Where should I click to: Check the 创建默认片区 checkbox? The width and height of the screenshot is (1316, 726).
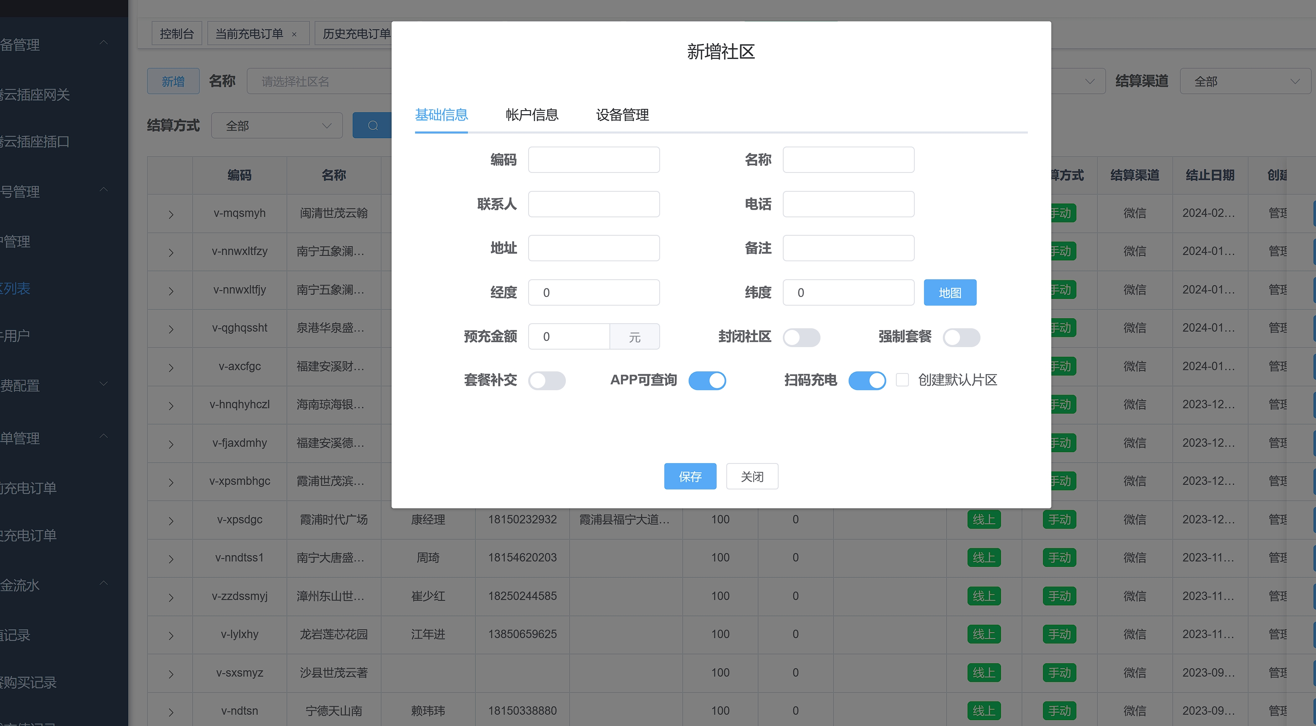(x=902, y=380)
